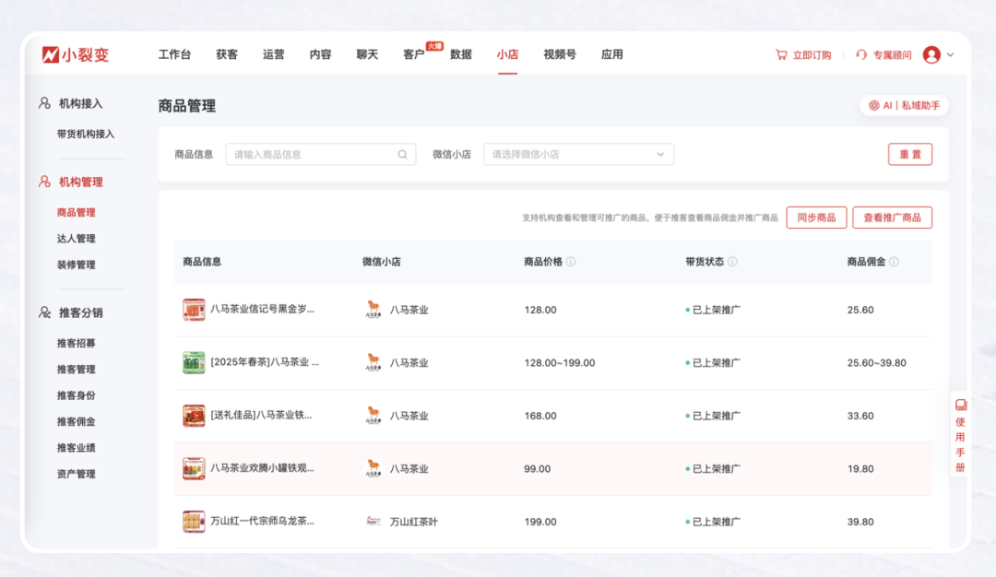Open the 使用手册 floating handbook icon
The width and height of the screenshot is (996, 577).
pos(960,404)
